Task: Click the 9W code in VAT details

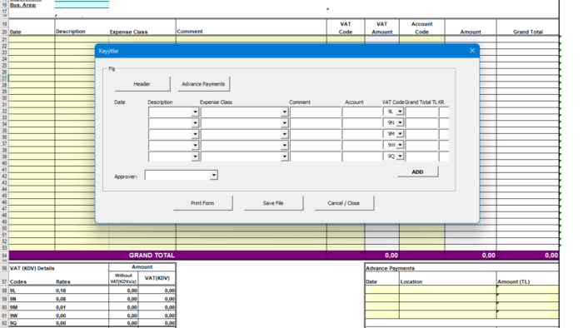Action: [13, 316]
